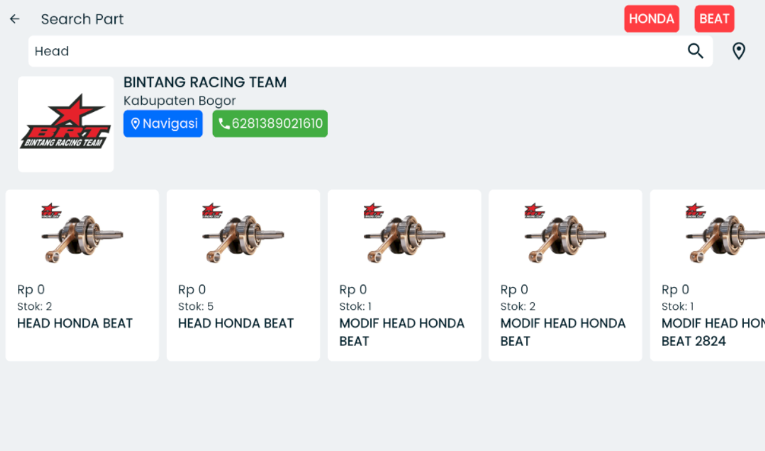Image resolution: width=765 pixels, height=451 pixels.
Task: Click the Kabupaten Bogor location text
Action: (179, 101)
